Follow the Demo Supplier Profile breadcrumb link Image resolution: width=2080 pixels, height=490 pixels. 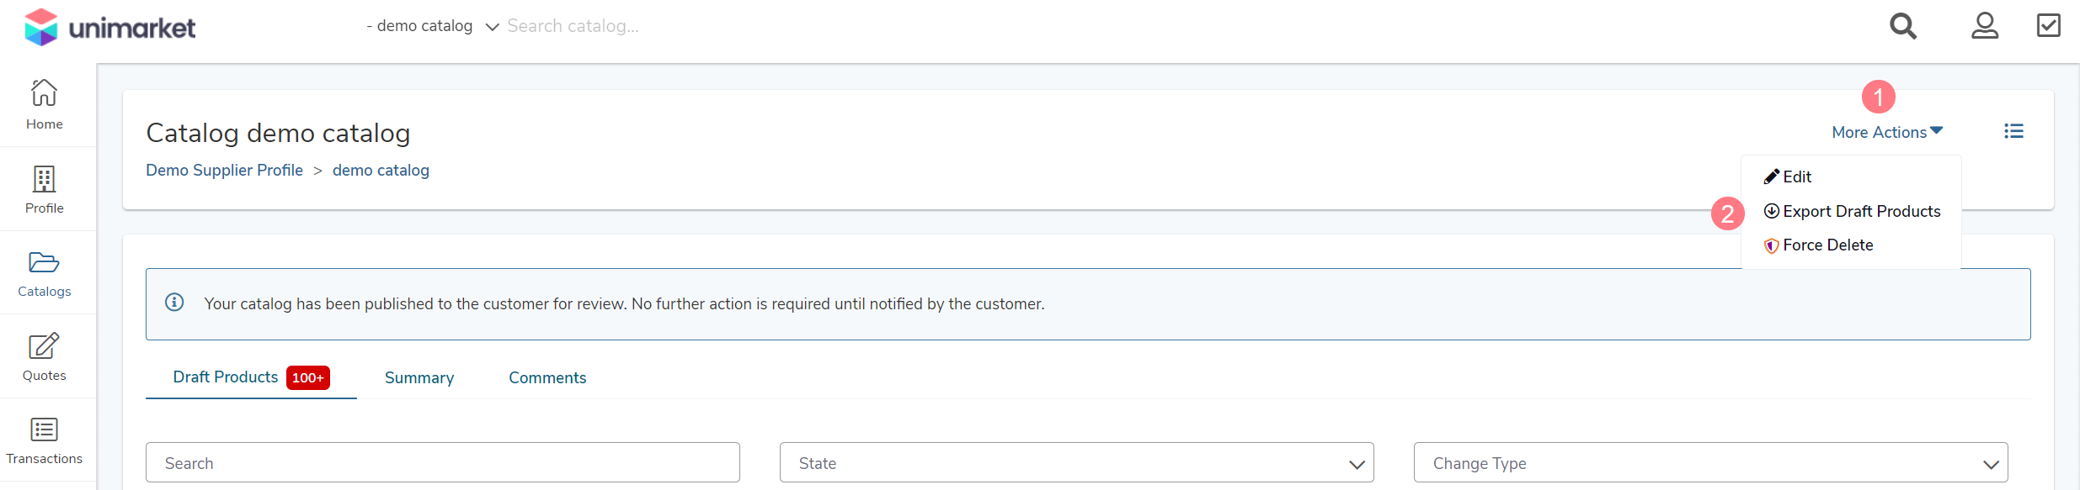coord(224,171)
